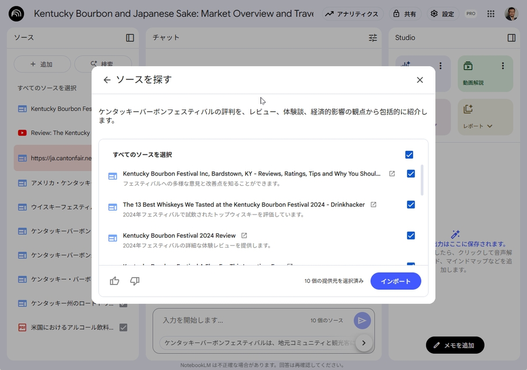The width and height of the screenshot is (527, 370).
Task: Click the インポート button
Action: [396, 281]
